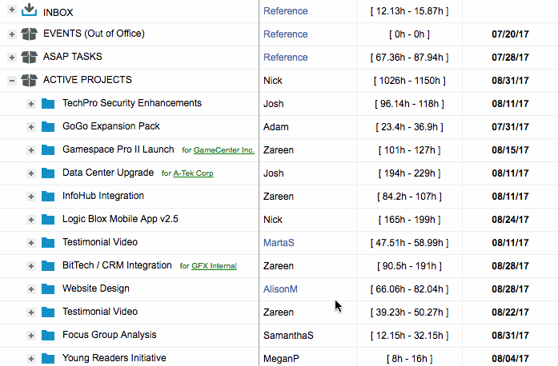This screenshot has width=558, height=366.
Task: Click the EVENTS package icon
Action: point(30,34)
